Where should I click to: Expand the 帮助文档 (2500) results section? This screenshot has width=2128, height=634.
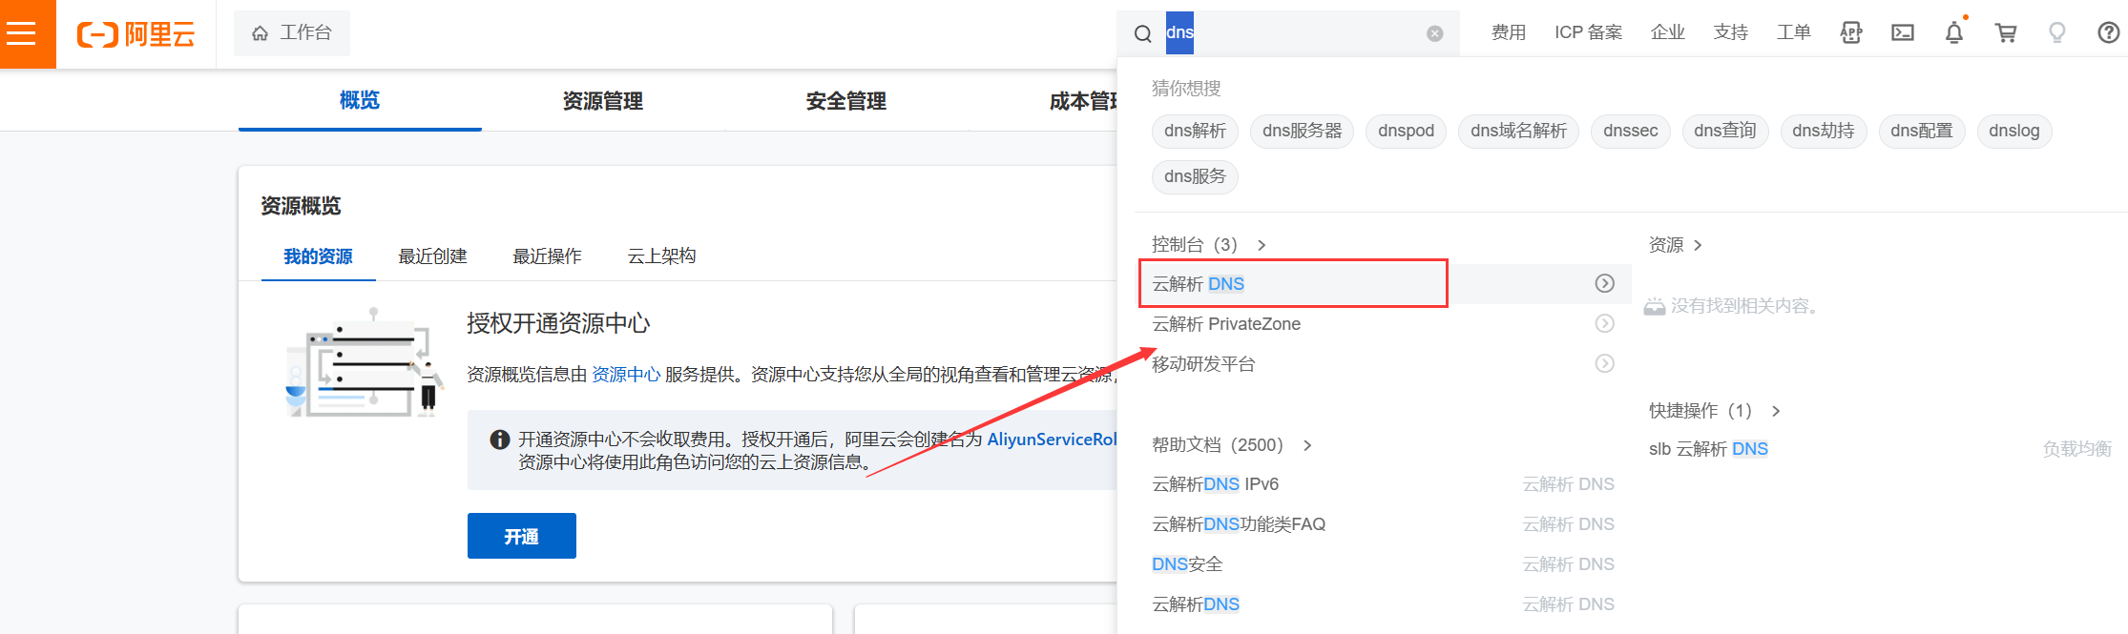pyautogui.click(x=1231, y=445)
